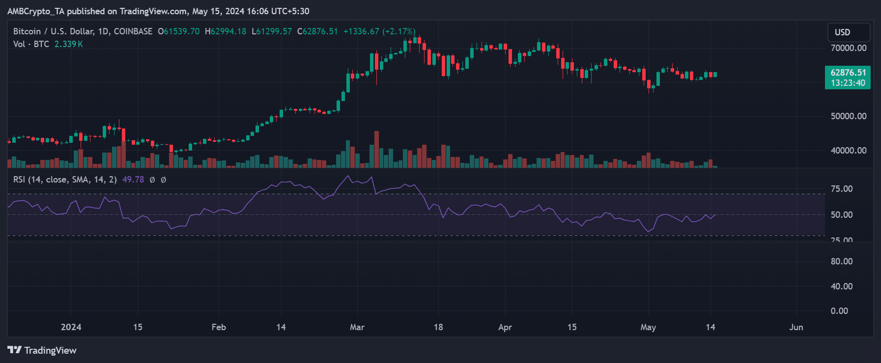This screenshot has height=363, width=881.
Task: Click the Vol · BTC indicator label
Action: coord(31,44)
